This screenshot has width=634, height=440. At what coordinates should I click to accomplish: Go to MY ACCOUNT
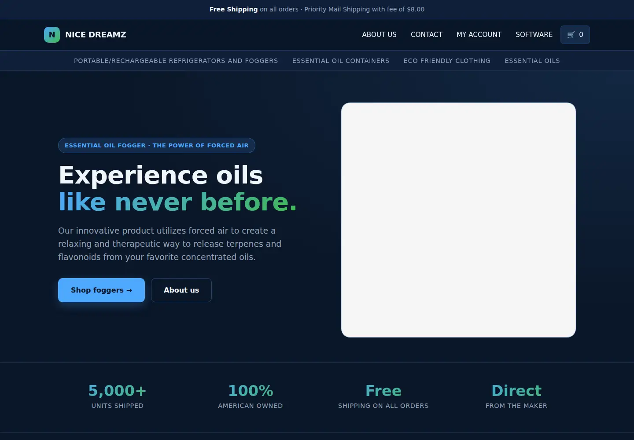click(x=479, y=35)
